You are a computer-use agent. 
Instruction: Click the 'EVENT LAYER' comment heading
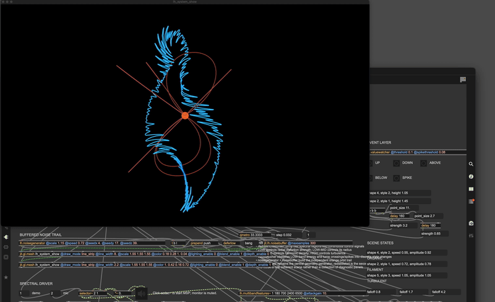click(380, 142)
